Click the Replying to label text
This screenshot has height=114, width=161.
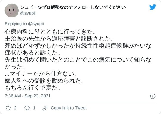tap(16, 24)
